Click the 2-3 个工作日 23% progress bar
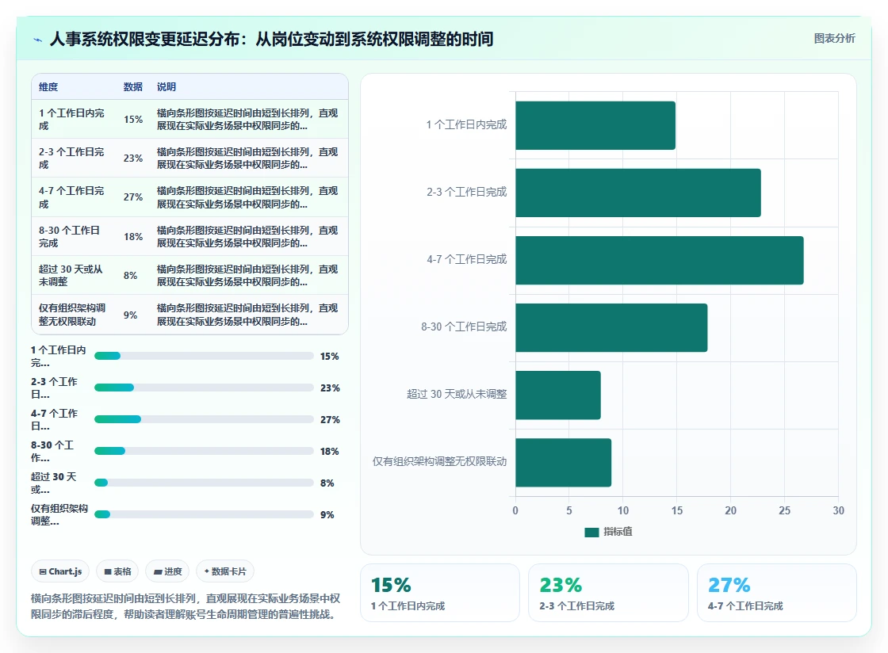 click(x=204, y=388)
